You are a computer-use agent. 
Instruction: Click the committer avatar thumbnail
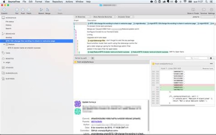[78, 111]
